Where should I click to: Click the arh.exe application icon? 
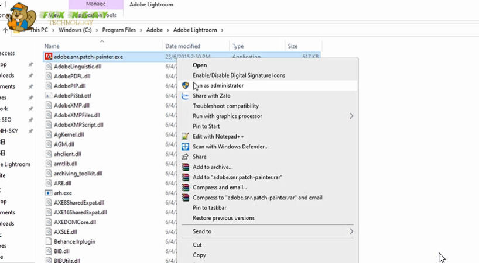pos(48,193)
